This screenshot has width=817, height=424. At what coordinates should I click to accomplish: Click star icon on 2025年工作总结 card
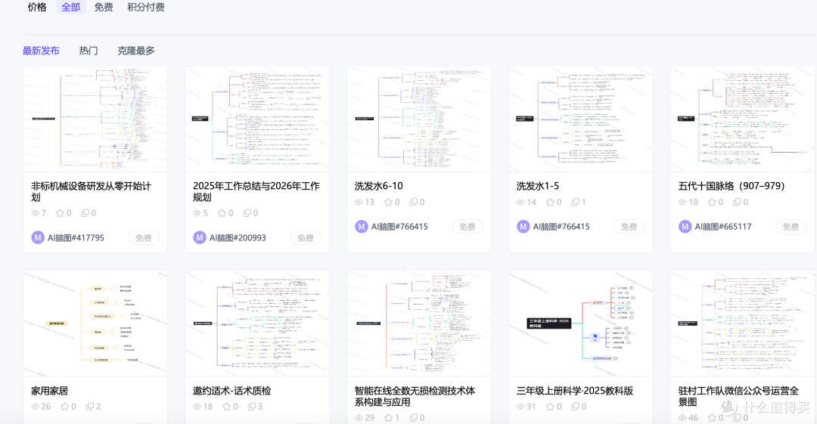(222, 213)
